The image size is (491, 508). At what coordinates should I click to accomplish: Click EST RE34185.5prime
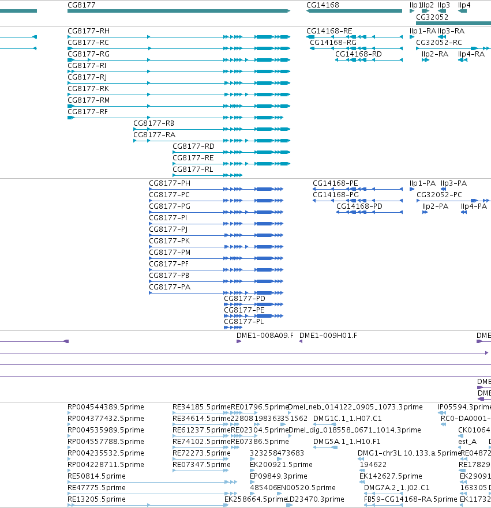[201, 407]
